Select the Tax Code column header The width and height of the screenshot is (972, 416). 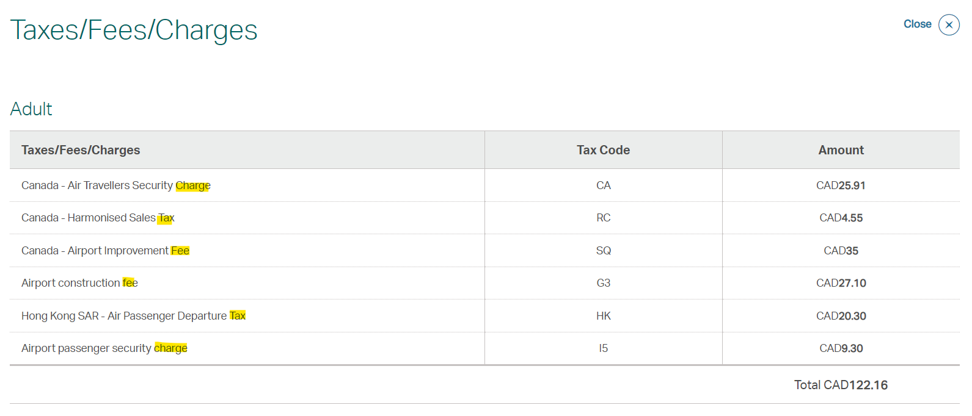[603, 150]
